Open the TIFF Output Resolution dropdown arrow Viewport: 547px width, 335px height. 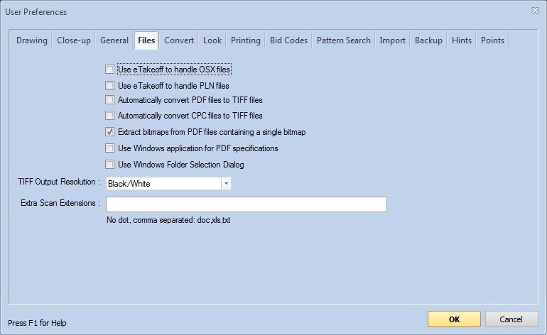(x=226, y=183)
